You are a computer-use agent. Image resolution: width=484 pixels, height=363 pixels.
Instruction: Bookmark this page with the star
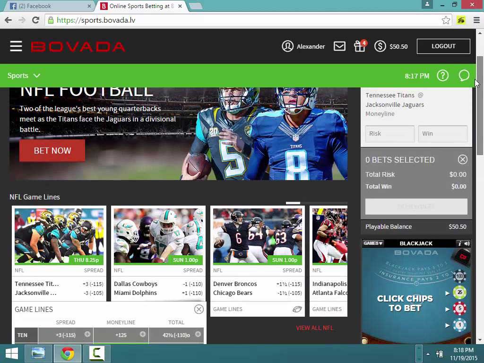click(446, 20)
